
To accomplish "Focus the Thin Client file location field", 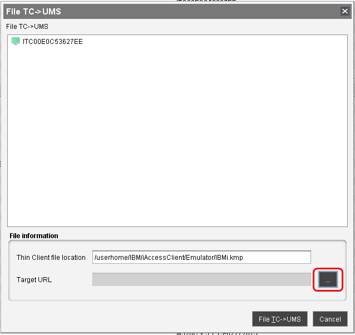I will click(x=201, y=257).
